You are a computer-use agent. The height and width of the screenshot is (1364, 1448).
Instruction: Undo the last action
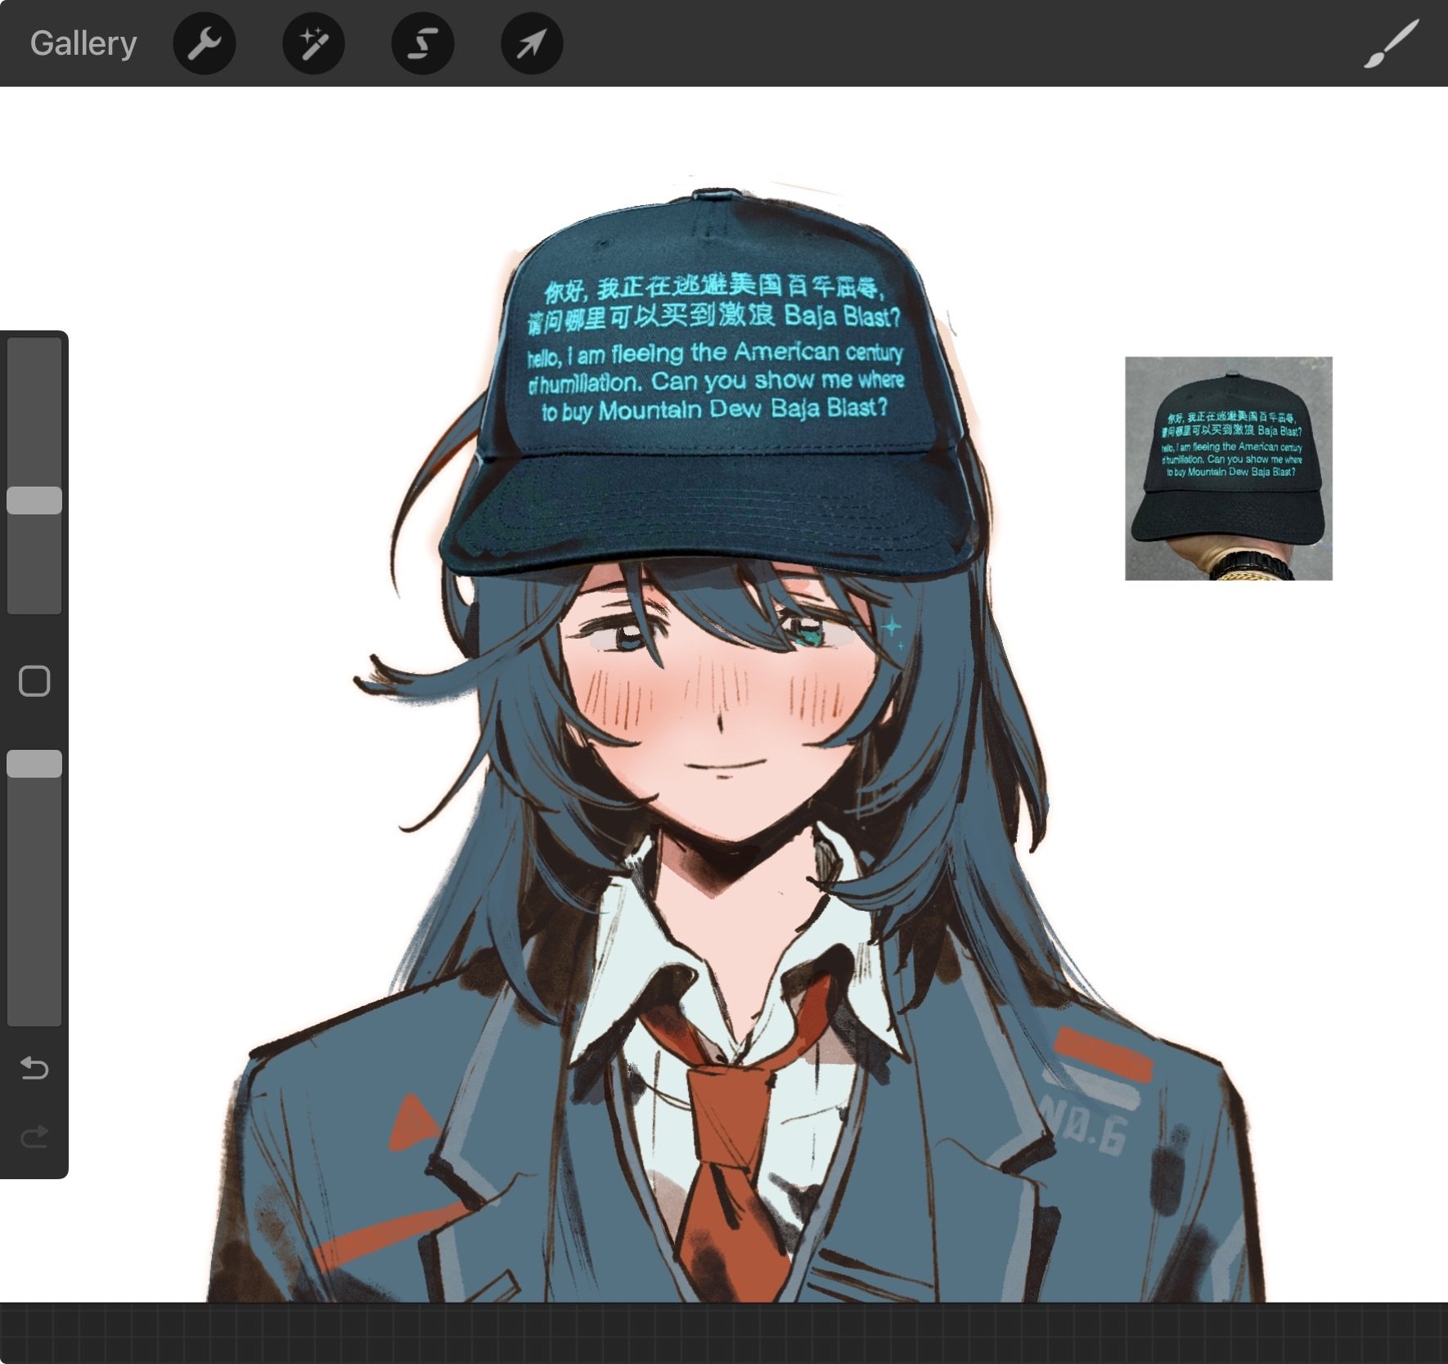pos(34,1068)
